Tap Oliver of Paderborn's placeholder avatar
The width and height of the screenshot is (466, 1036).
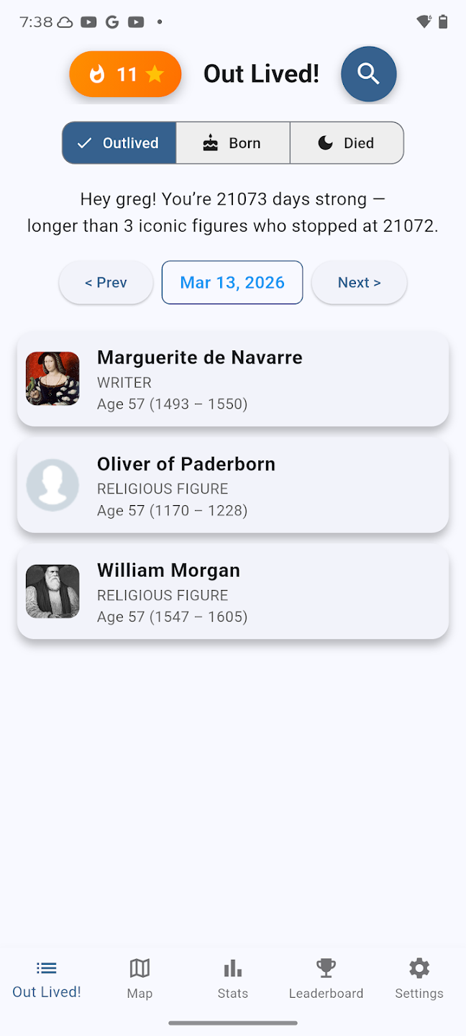click(52, 485)
